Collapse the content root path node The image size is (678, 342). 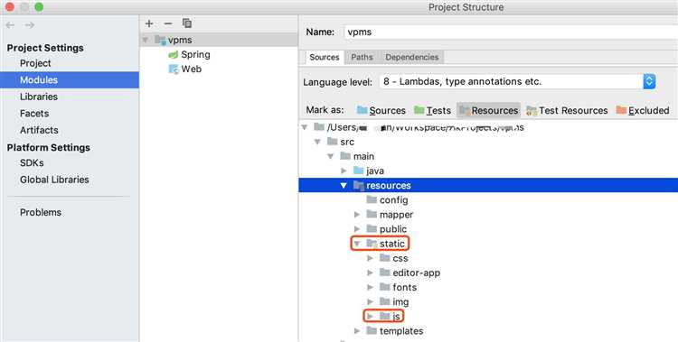pos(305,127)
